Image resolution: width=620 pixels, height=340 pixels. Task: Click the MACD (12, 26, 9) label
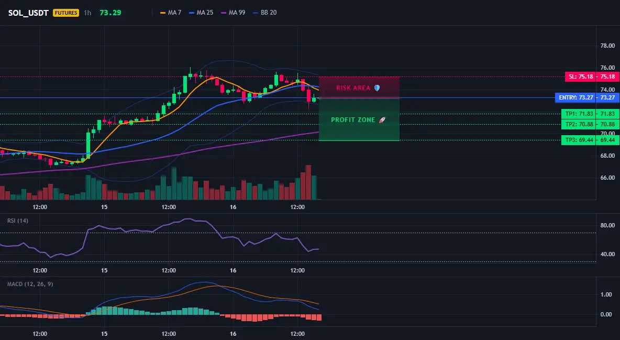pyautogui.click(x=30, y=284)
